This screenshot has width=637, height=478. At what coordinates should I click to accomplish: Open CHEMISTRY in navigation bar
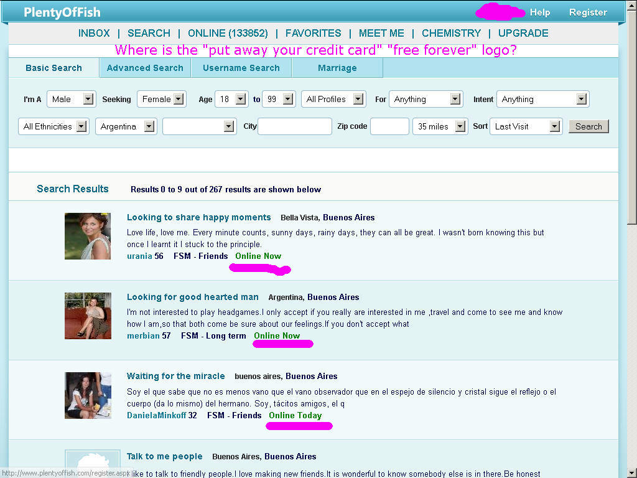(x=451, y=33)
